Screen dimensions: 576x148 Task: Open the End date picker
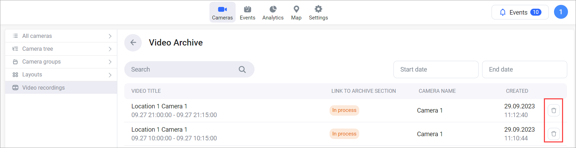[524, 69]
